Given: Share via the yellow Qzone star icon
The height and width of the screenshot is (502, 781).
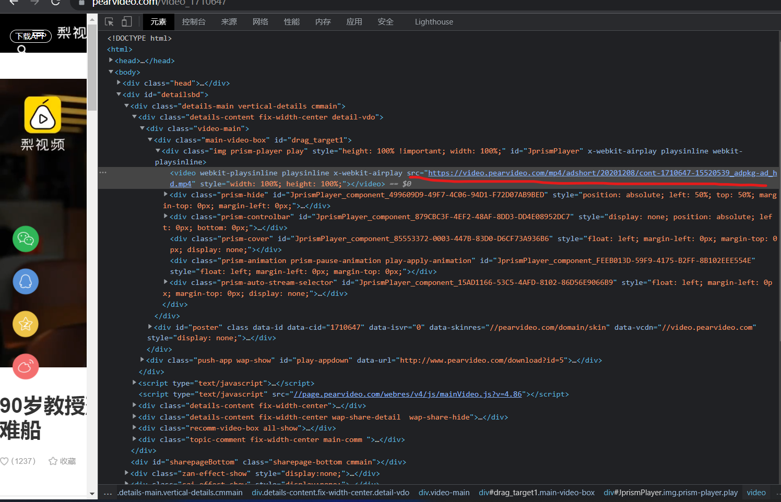Looking at the screenshot, I should 26,325.
